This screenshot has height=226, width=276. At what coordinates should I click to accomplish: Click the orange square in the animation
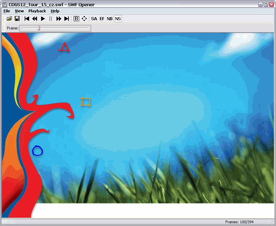85,102
